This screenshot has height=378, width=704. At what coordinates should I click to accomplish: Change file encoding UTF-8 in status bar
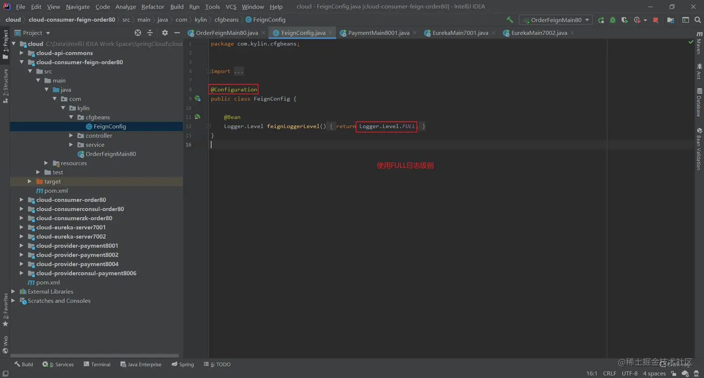tap(630, 373)
